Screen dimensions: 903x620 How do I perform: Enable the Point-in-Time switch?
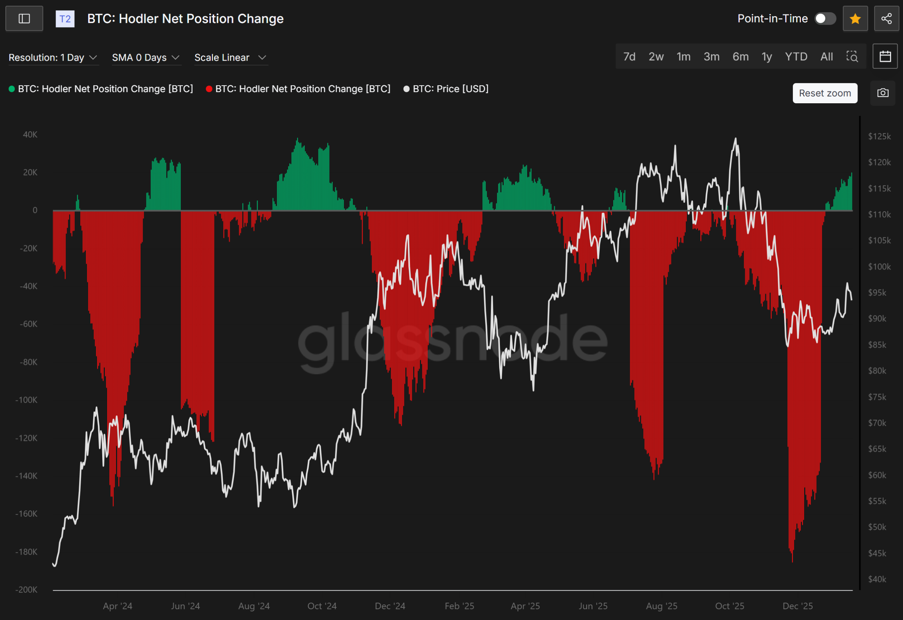tap(825, 19)
